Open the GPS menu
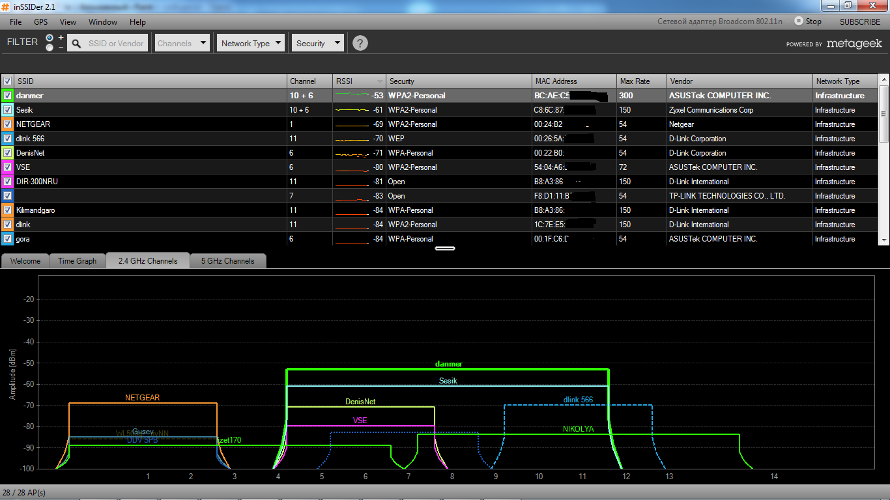The width and height of the screenshot is (890, 500). (x=41, y=21)
